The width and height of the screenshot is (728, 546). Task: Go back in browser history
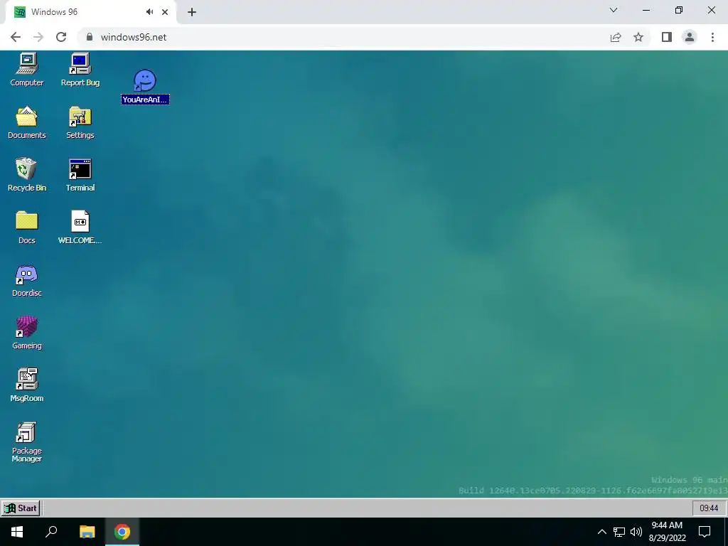point(16,37)
